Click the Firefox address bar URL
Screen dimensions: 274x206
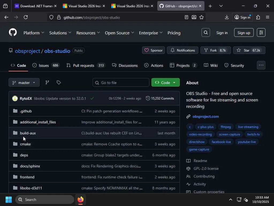coord(92,17)
